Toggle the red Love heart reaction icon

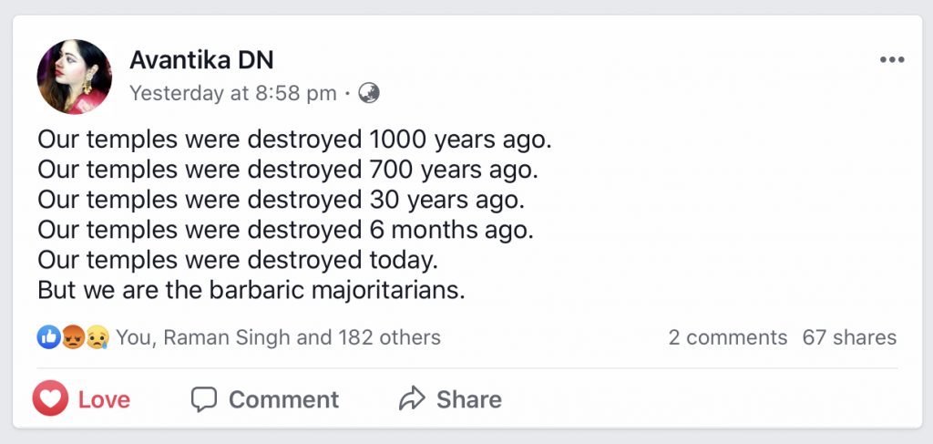[x=51, y=399]
